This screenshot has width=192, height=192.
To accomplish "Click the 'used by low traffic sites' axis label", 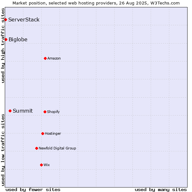I will pyautogui.click(x=3, y=150).
